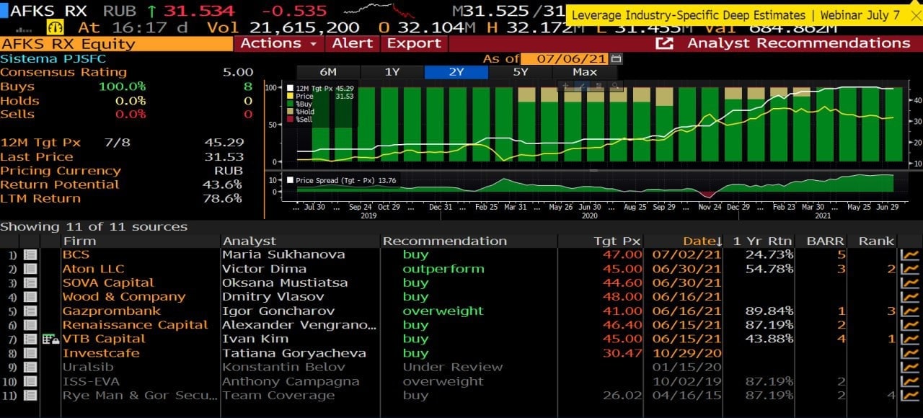Click the As of date input field

564,58
